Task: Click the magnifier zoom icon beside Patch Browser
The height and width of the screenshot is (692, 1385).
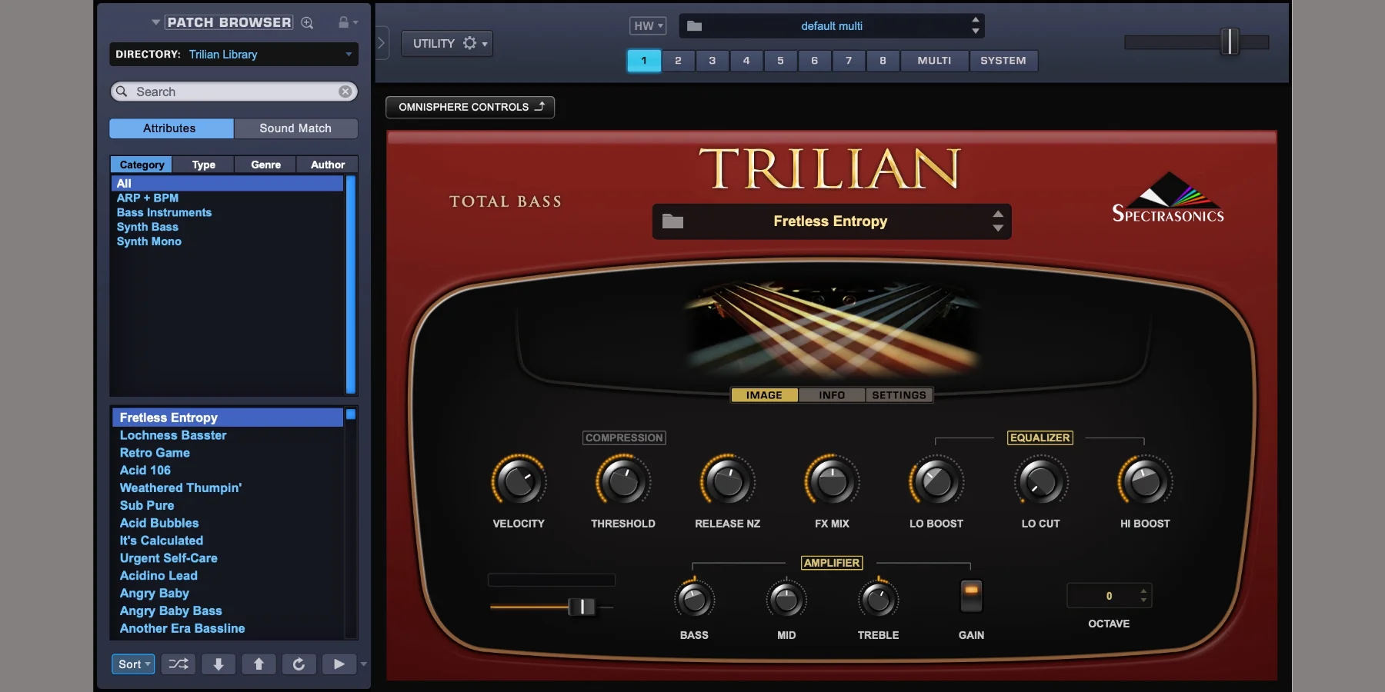Action: (307, 23)
